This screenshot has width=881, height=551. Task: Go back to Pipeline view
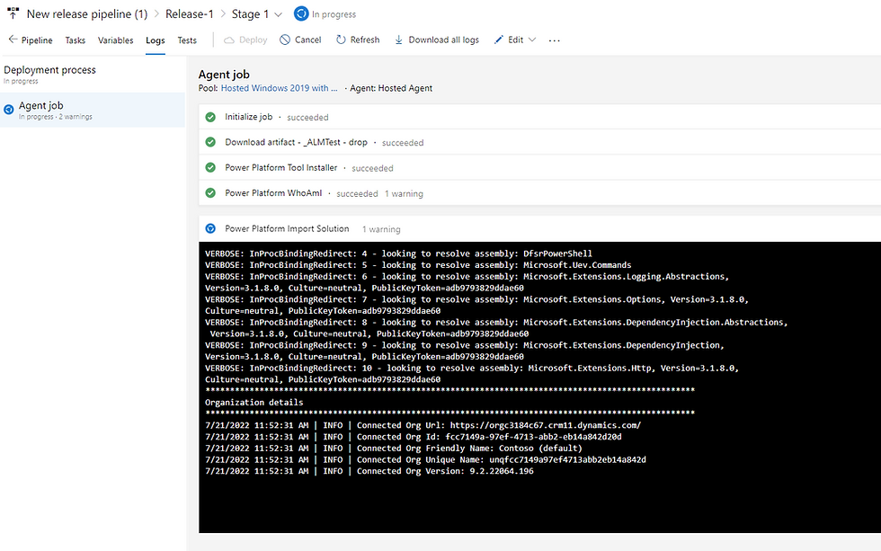[31, 40]
